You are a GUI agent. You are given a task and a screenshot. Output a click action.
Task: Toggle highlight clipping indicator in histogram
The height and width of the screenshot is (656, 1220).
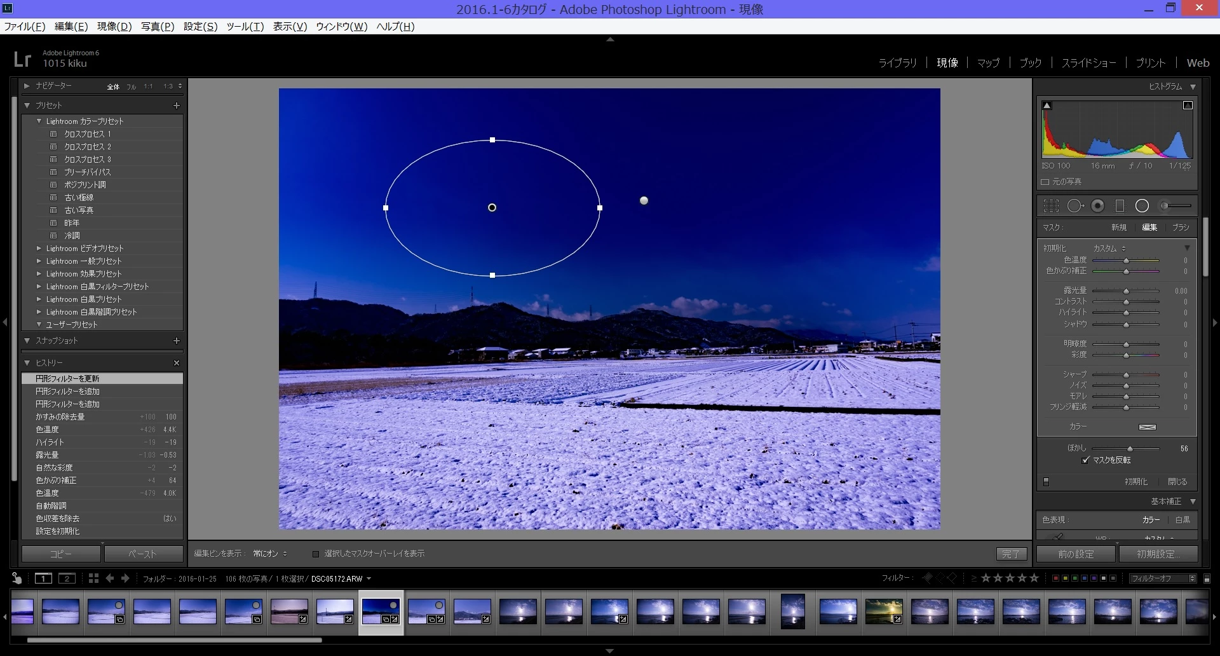pos(1188,106)
